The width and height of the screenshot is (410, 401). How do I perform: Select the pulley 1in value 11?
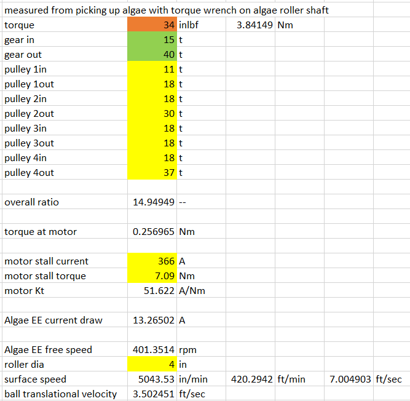click(152, 69)
